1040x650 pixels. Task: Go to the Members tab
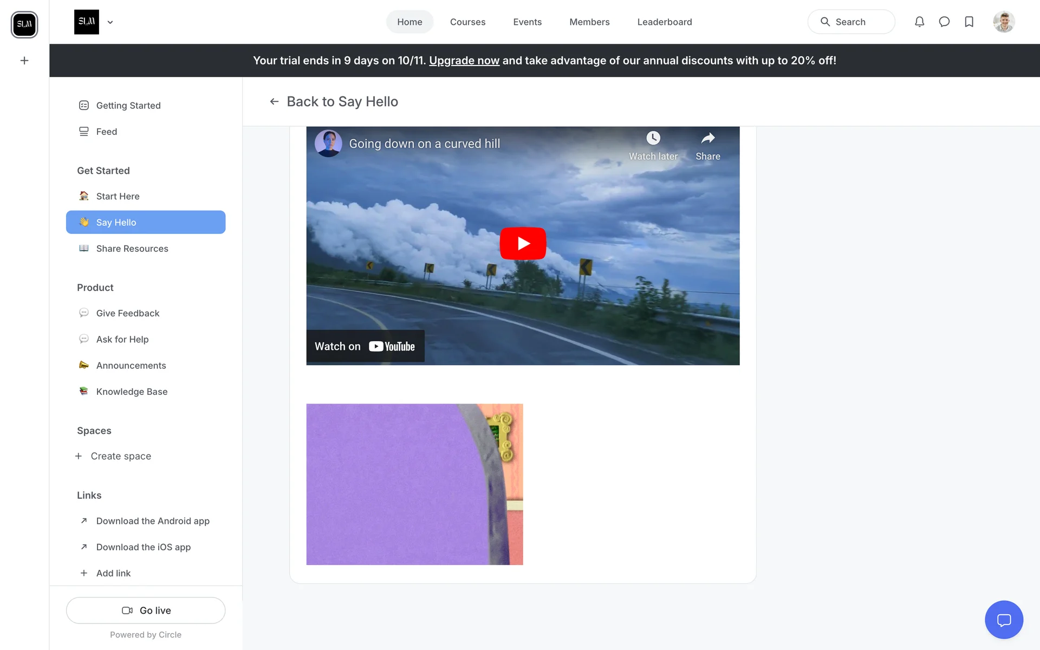589,22
